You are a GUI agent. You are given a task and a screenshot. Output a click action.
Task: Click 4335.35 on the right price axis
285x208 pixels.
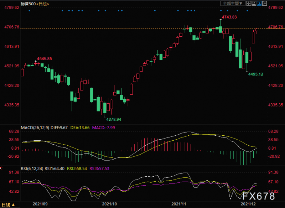tap(275, 105)
